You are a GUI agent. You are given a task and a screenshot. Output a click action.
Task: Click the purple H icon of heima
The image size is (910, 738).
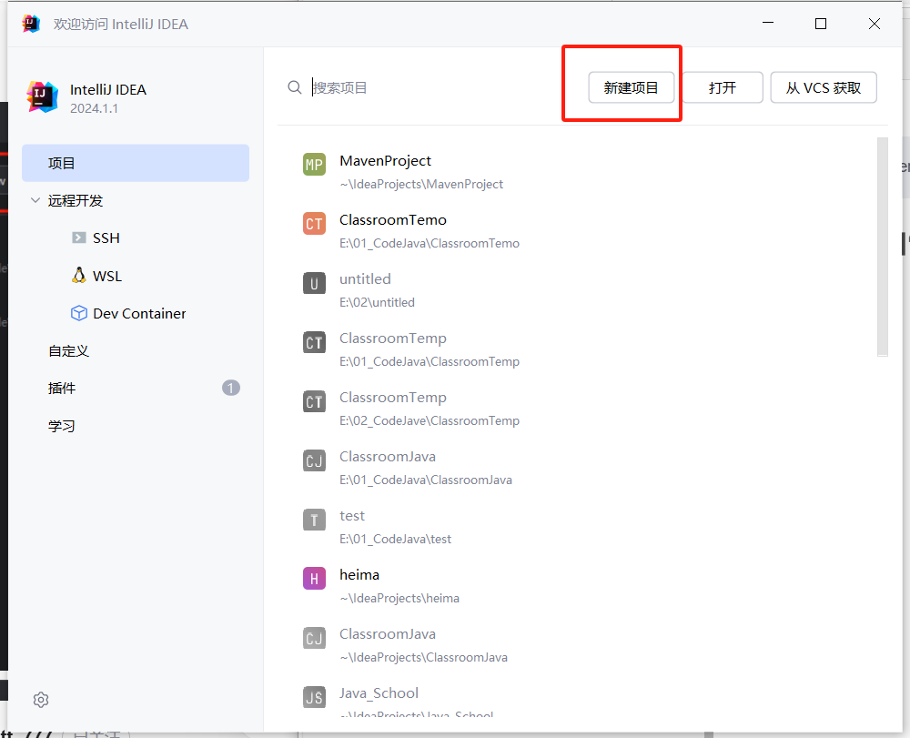[x=315, y=579]
